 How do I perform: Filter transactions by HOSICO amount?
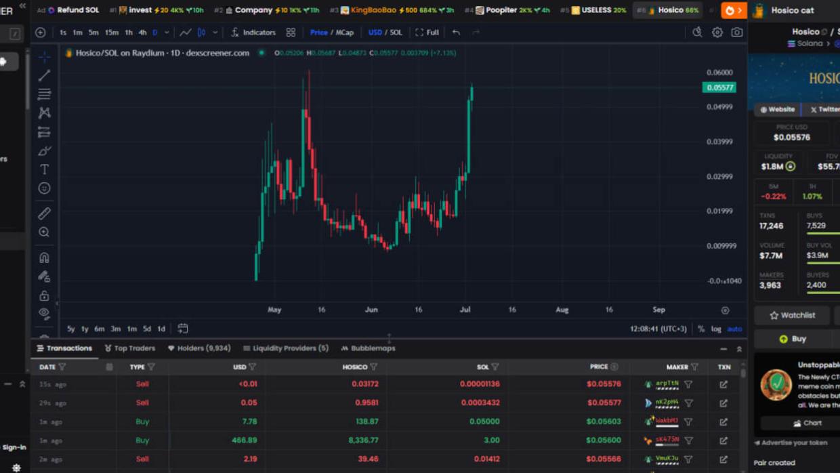[373, 367]
